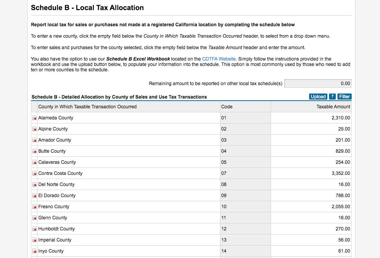
Task: Remove the Inyo County row
Action: (x=34, y=251)
